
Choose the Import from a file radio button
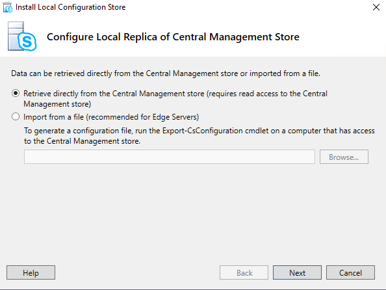click(x=16, y=116)
